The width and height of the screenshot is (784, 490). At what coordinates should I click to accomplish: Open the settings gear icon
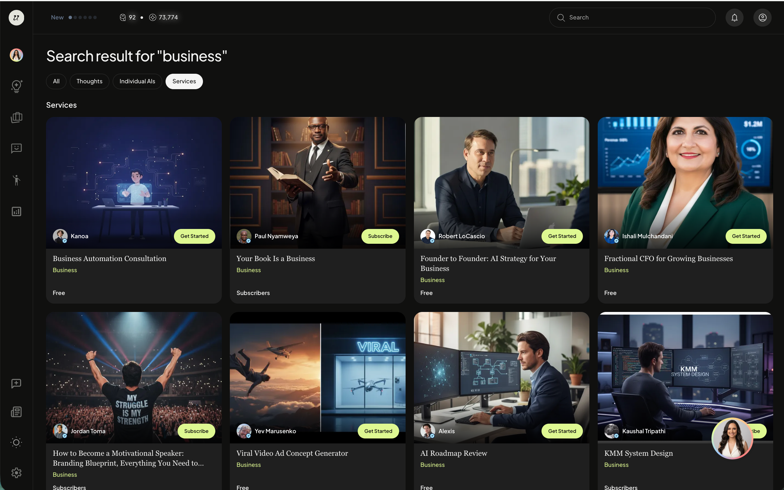click(x=16, y=473)
